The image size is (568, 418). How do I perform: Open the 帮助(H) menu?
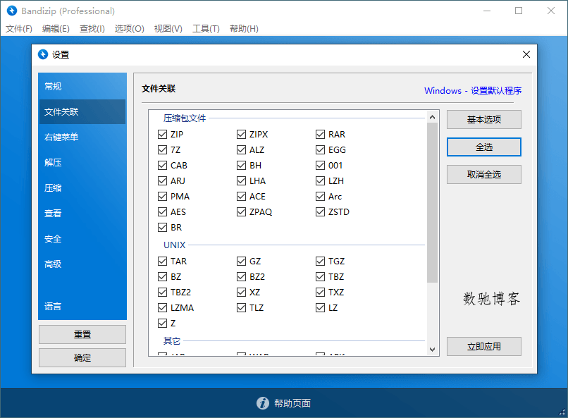[244, 29]
